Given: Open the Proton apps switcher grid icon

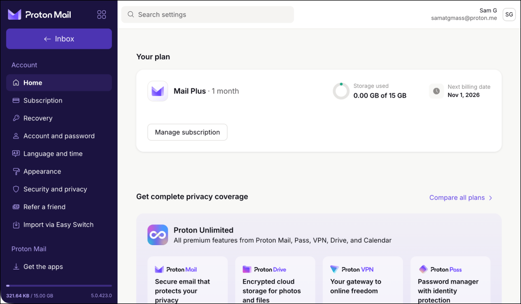Looking at the screenshot, I should (101, 15).
